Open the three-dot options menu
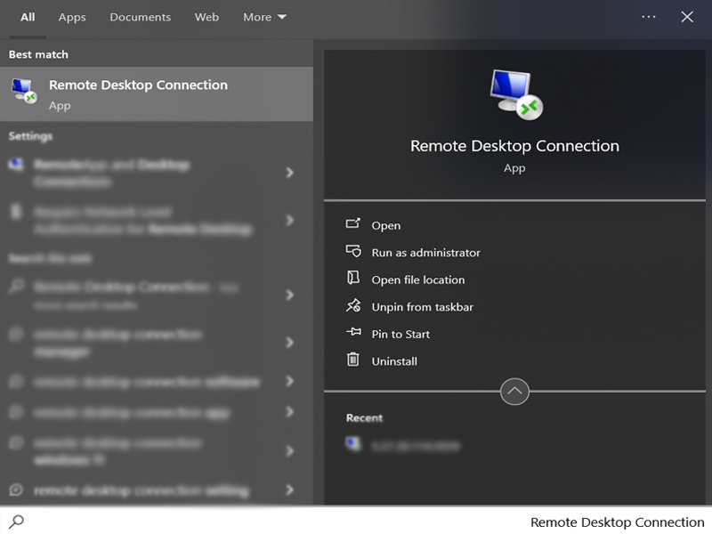Viewport: 712px width, 534px height. click(x=649, y=17)
